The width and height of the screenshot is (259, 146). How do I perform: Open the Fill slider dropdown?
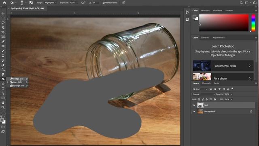(231, 99)
